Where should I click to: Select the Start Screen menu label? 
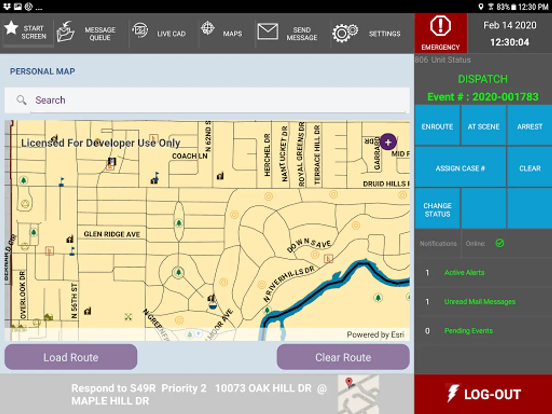(34, 32)
